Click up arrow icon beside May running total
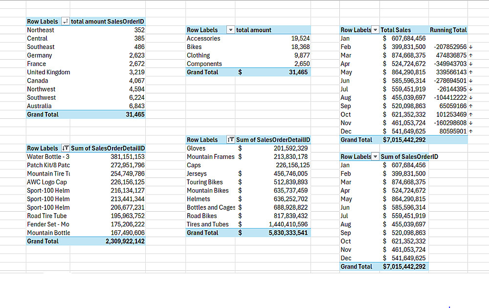Viewport: 489px width, 308px height. click(470, 72)
